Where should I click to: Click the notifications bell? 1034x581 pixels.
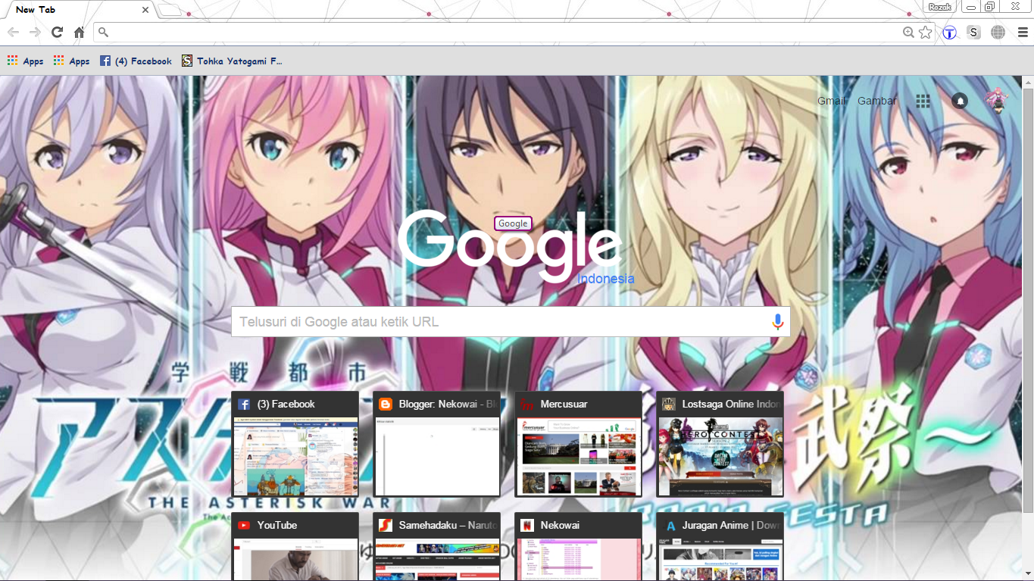pyautogui.click(x=960, y=100)
